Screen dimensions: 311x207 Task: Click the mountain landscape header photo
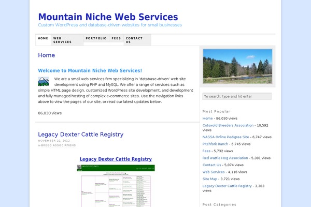tap(237, 66)
